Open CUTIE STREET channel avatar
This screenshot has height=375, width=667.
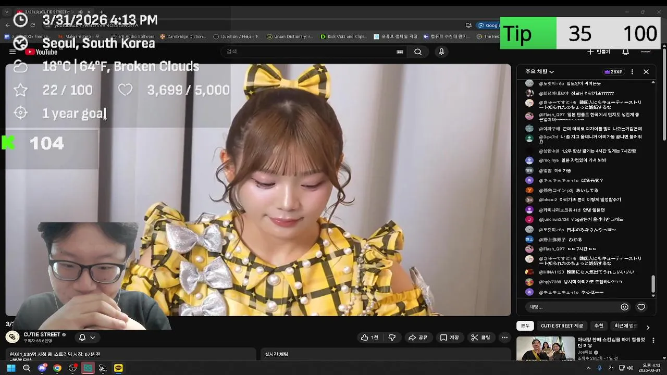[13, 337]
